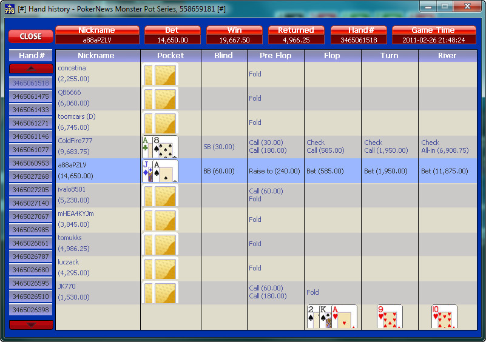Select hand 3465027205
The height and width of the screenshot is (342, 486).
point(31,190)
